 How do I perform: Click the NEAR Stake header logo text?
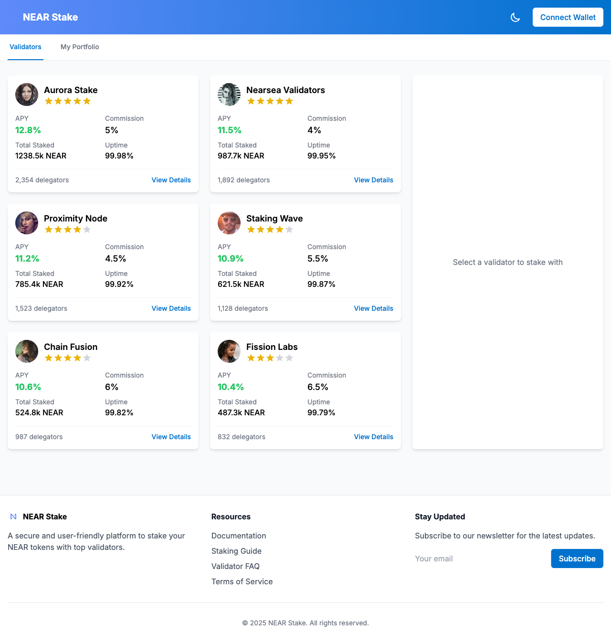pos(50,17)
